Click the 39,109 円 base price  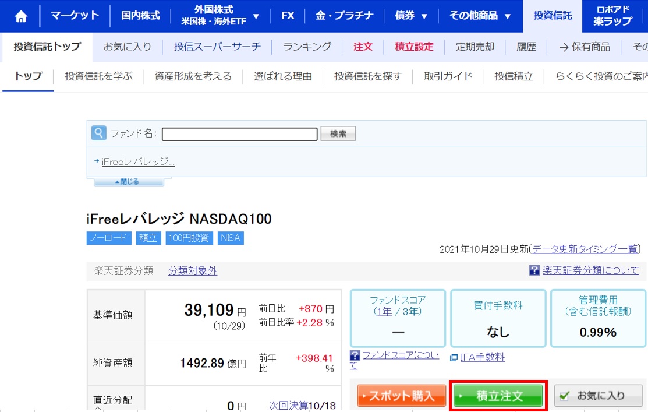click(x=215, y=310)
